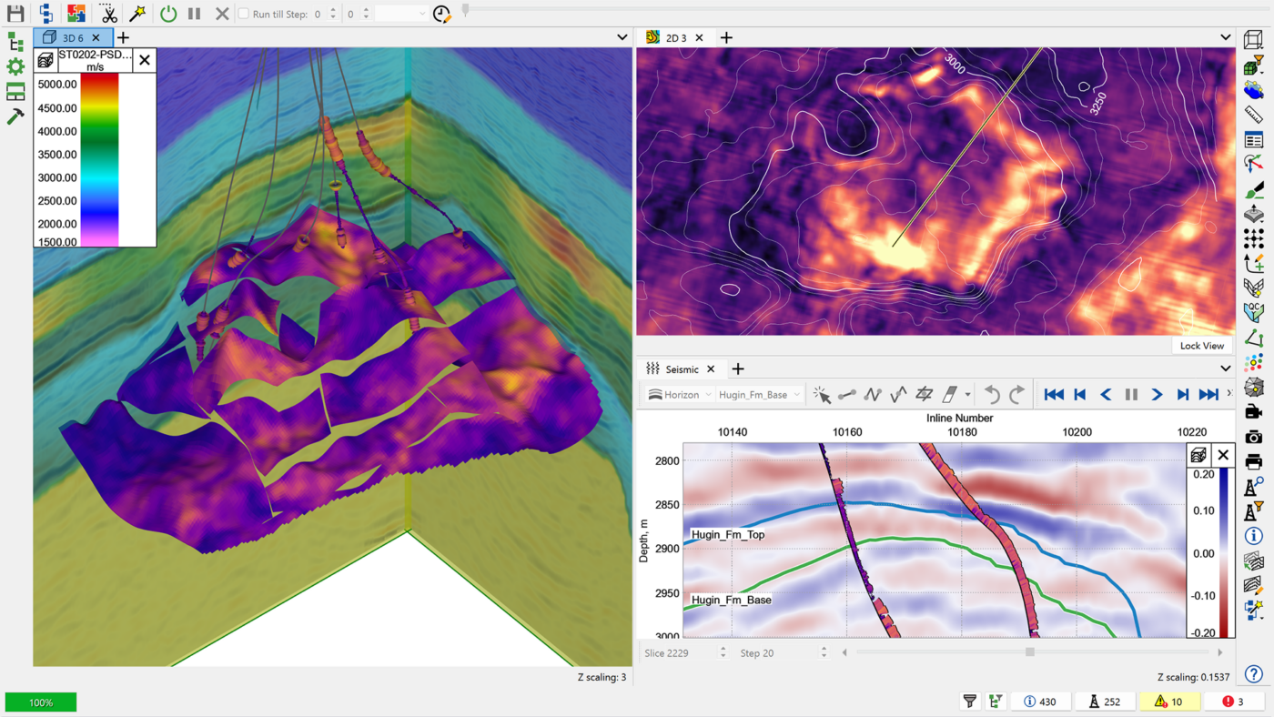
Task: Play the slices forward
Action: pyautogui.click(x=1157, y=395)
